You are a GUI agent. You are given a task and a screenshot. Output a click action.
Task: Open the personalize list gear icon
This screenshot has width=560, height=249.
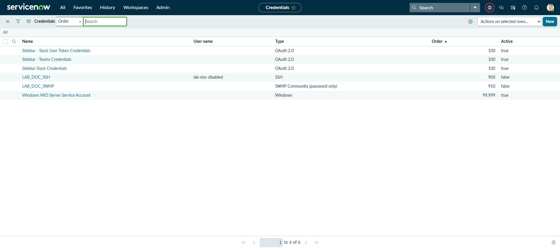(470, 22)
